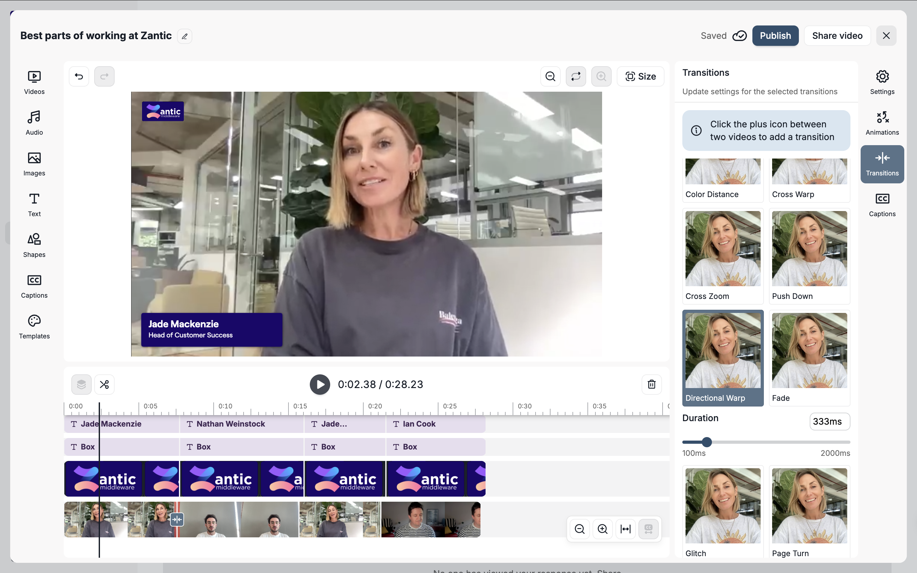Screen dimensions: 917x573
Task: Click the transition marker between video clips
Action: (177, 520)
